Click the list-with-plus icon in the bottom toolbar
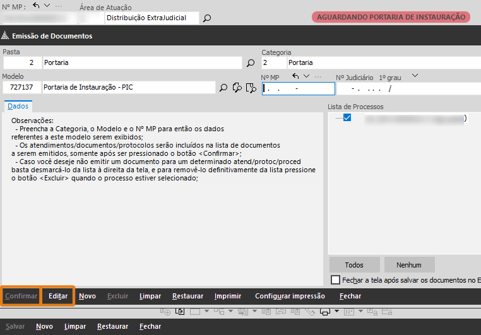This screenshot has width=481, height=335. click(x=165, y=312)
